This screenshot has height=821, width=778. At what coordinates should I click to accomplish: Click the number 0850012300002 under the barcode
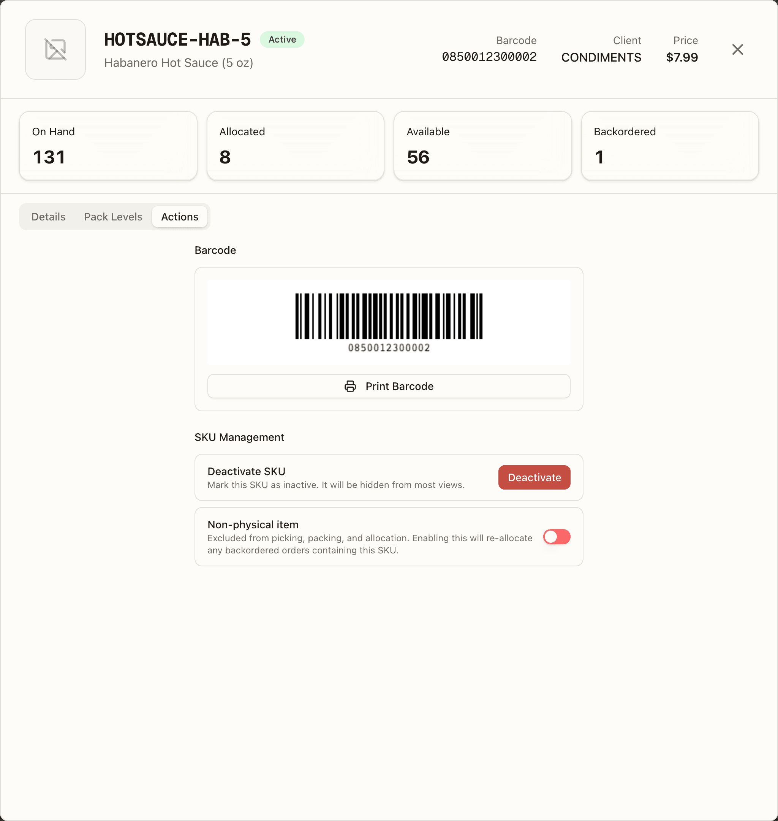[x=389, y=348]
